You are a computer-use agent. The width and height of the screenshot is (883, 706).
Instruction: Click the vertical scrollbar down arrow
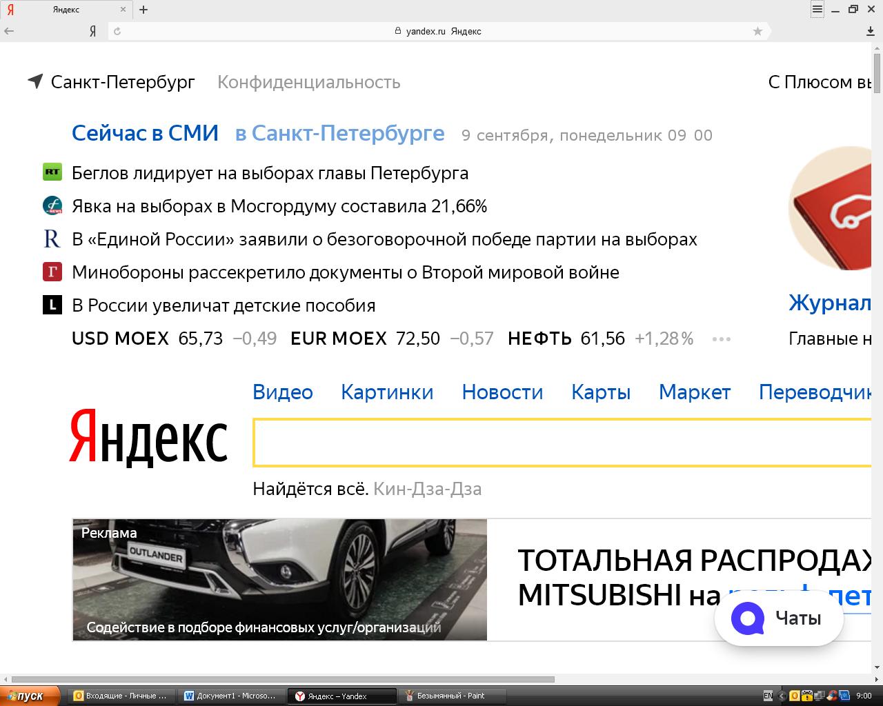point(877,668)
